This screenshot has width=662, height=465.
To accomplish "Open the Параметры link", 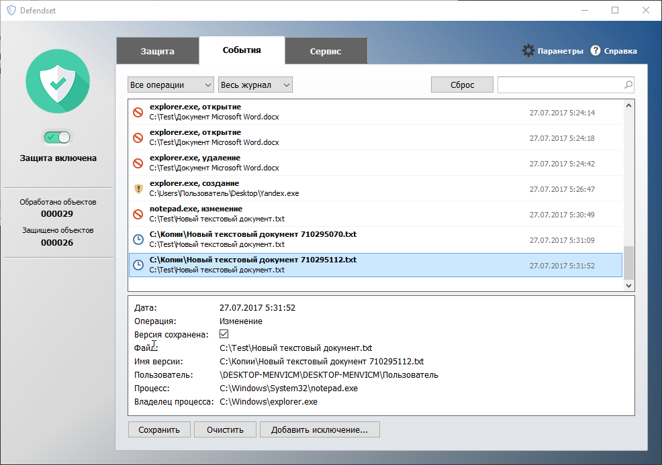I will (560, 51).
